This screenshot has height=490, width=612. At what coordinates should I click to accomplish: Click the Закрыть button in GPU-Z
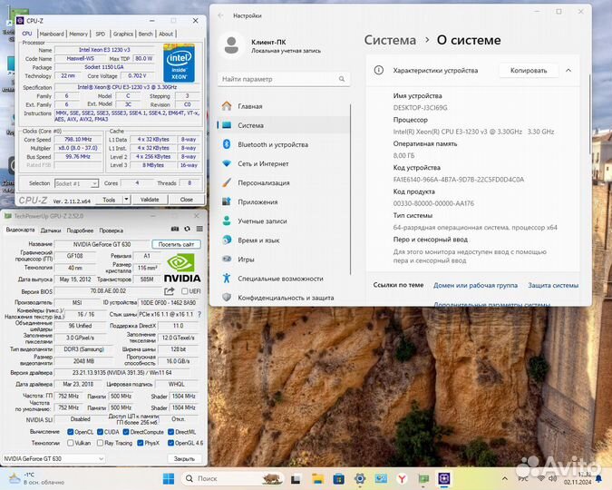coord(184,459)
